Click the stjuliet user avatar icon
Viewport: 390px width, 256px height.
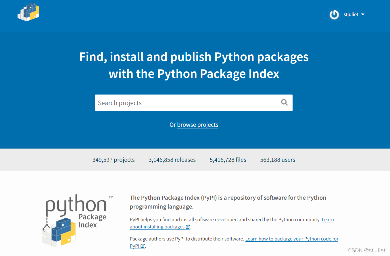coord(334,14)
